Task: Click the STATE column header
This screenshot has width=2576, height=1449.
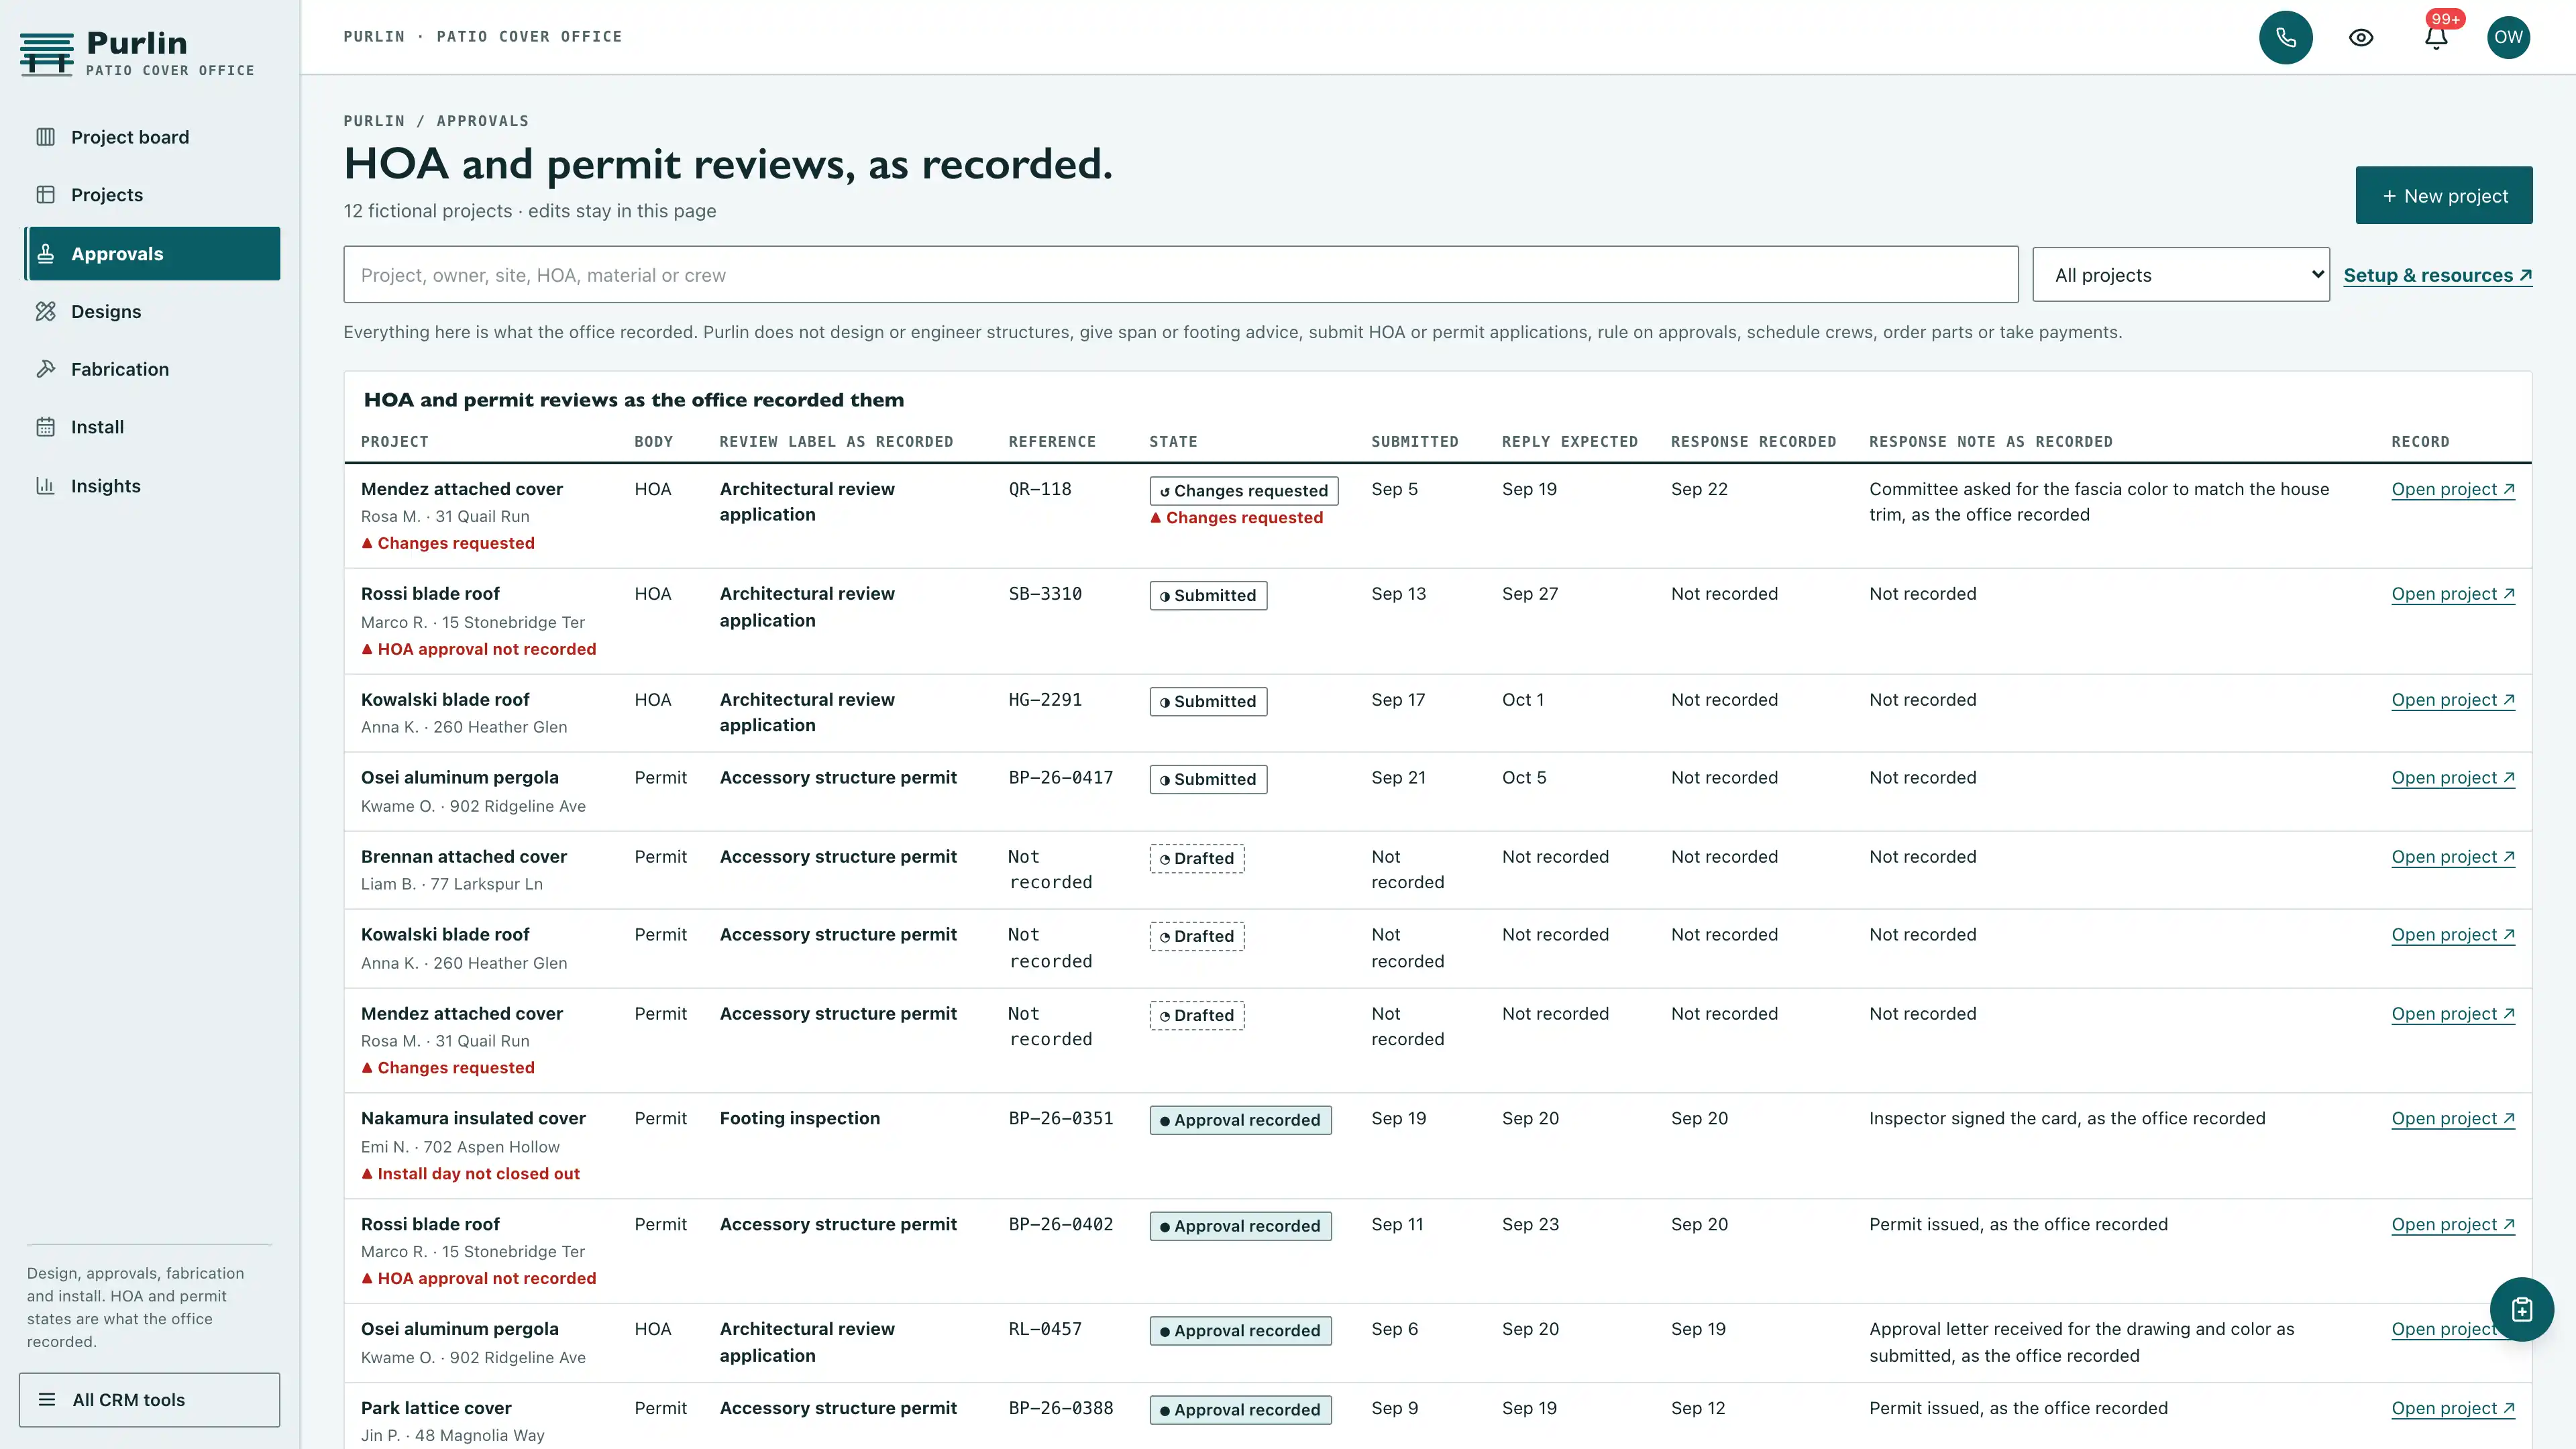Action: (x=1173, y=442)
